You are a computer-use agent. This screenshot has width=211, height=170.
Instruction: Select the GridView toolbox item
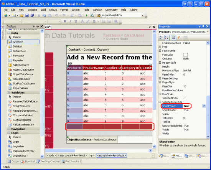pyautogui.click(x=23, y=42)
